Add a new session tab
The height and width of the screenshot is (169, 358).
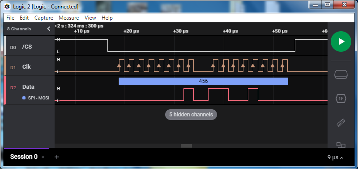(x=57, y=157)
